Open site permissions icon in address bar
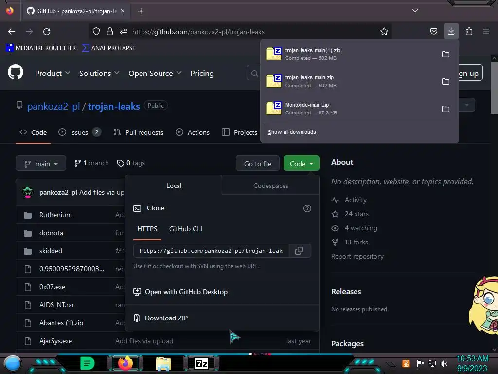498x374 pixels. tap(124, 31)
